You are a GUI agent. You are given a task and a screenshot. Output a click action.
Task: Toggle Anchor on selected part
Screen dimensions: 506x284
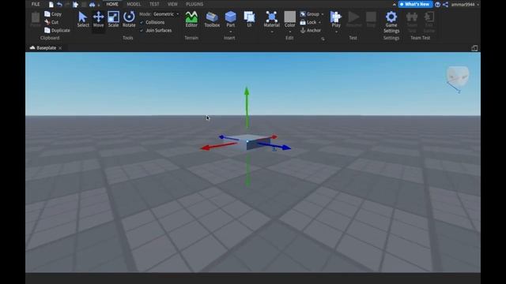pos(311,30)
